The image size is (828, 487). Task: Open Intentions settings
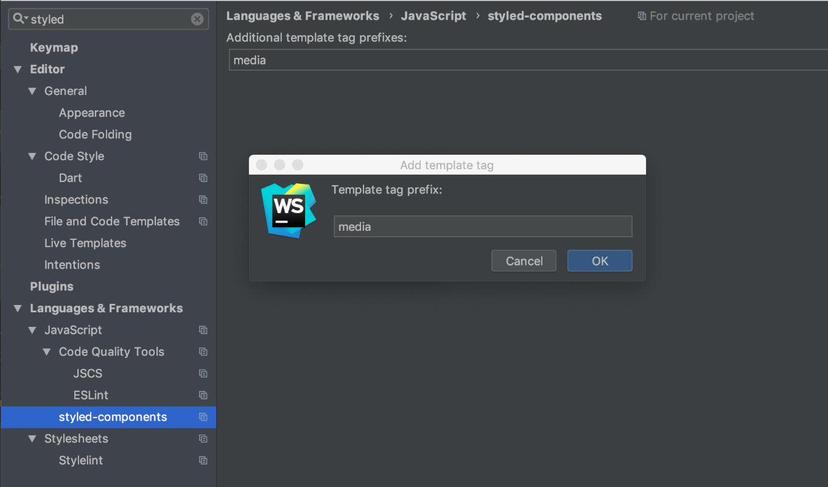click(72, 265)
